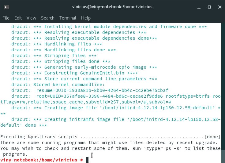Maximize the terminal window
Screen dimensions: 225x163
click(209, 7)
